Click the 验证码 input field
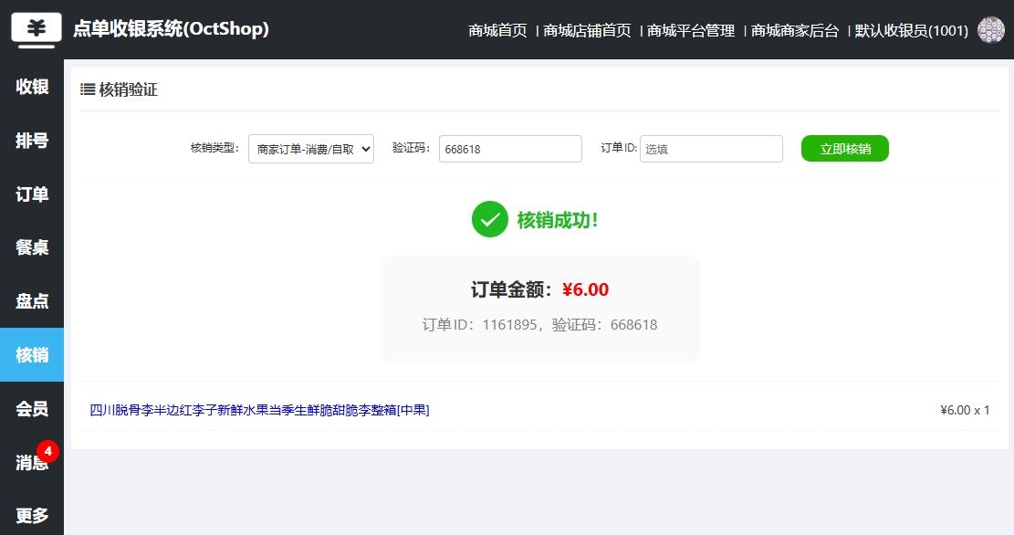This screenshot has width=1014, height=535. coord(510,149)
